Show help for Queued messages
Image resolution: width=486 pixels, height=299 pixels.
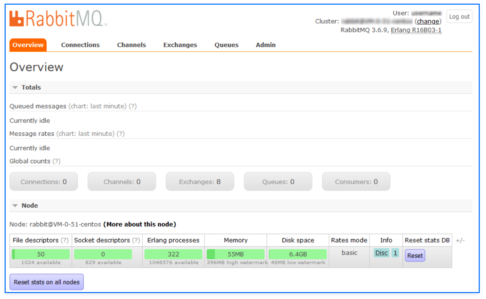click(133, 106)
